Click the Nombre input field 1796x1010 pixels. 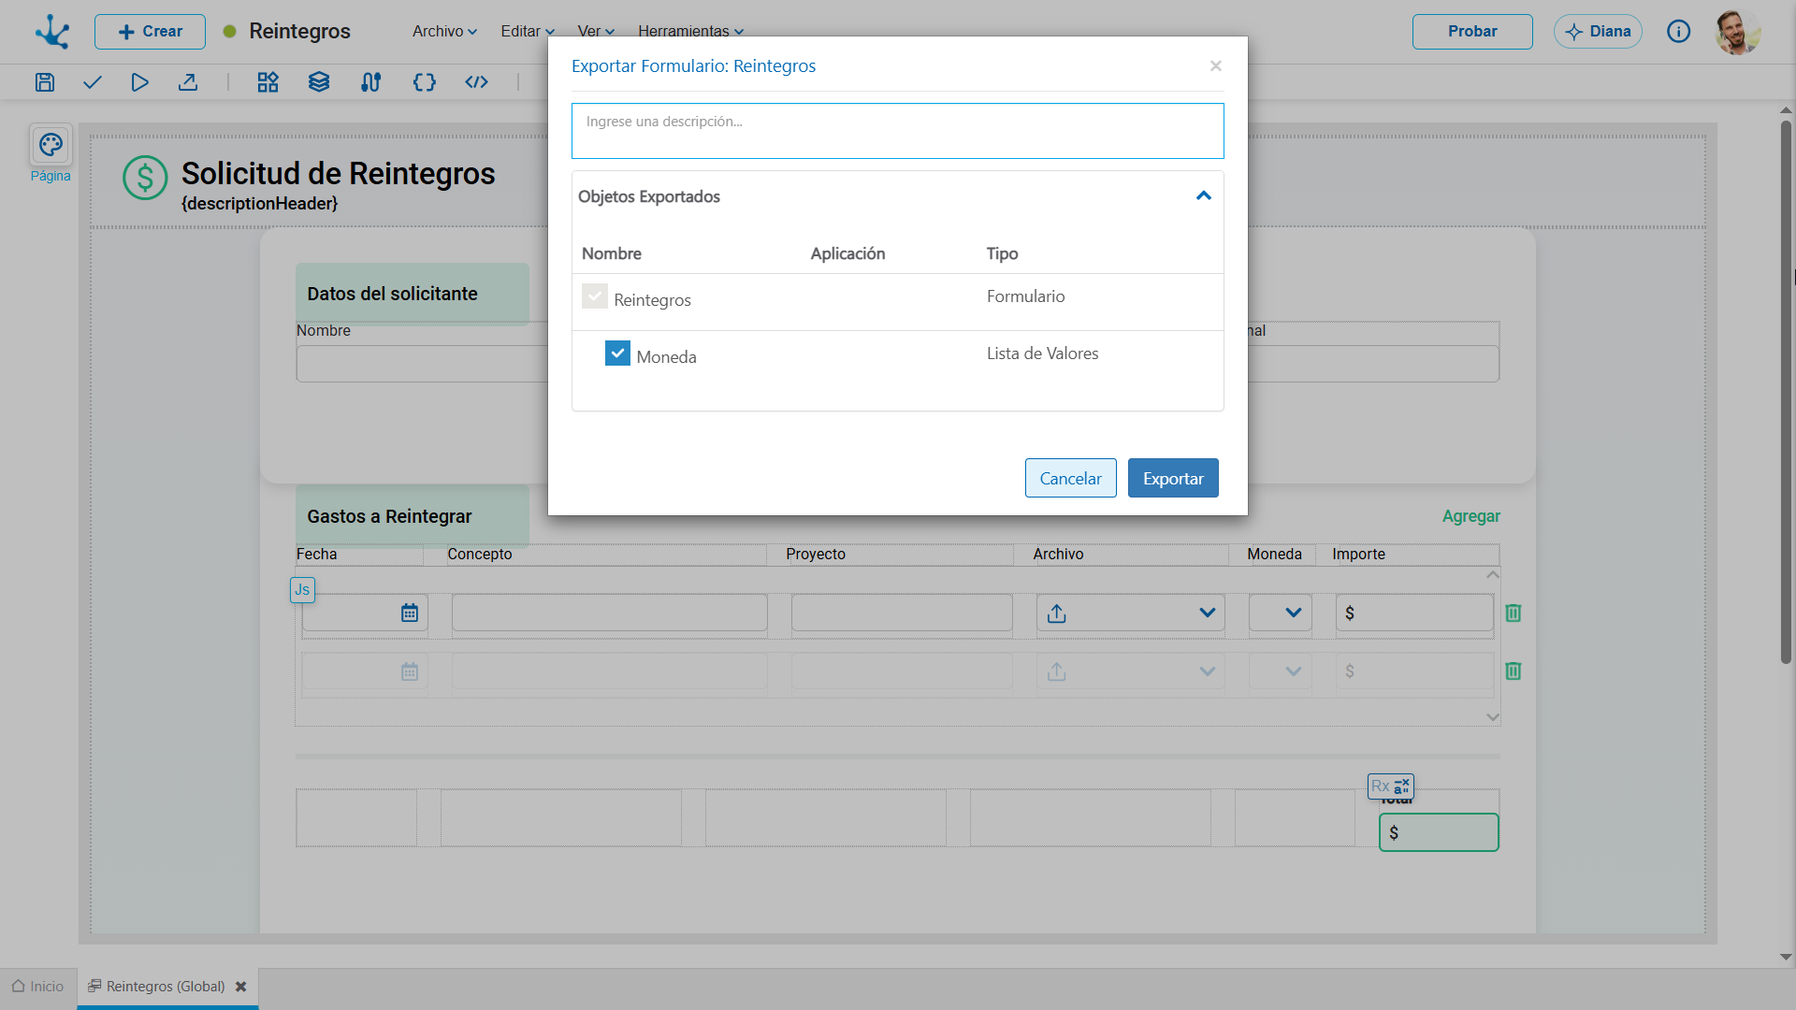(422, 364)
